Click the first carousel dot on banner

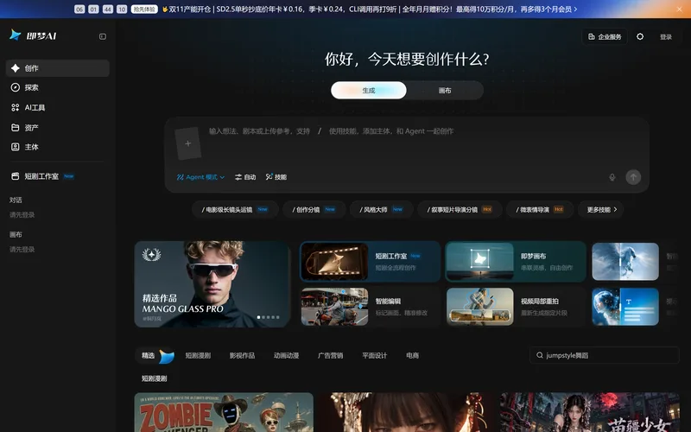coord(258,317)
